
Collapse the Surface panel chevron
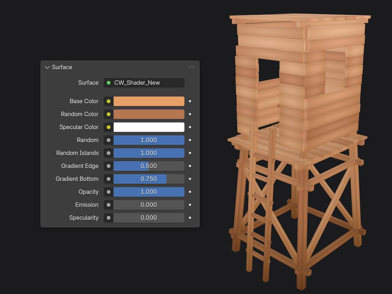pos(47,67)
